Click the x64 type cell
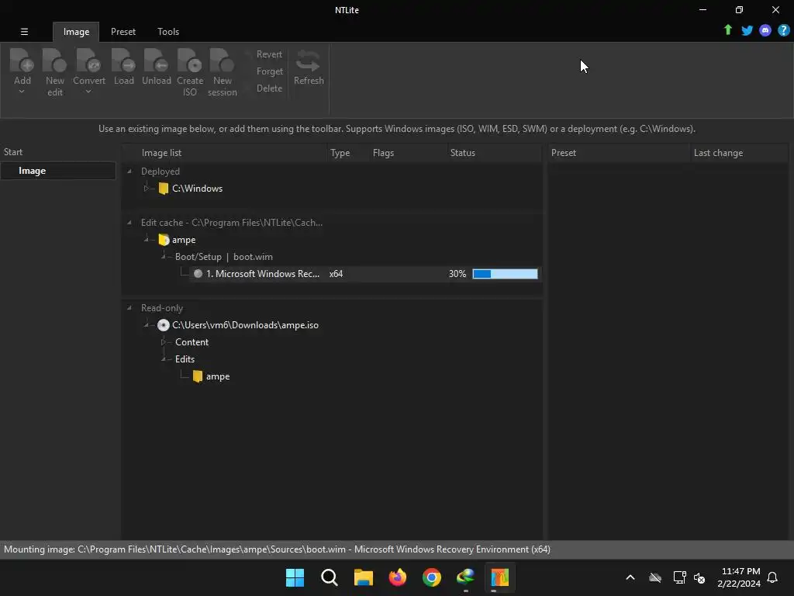 pyautogui.click(x=336, y=274)
